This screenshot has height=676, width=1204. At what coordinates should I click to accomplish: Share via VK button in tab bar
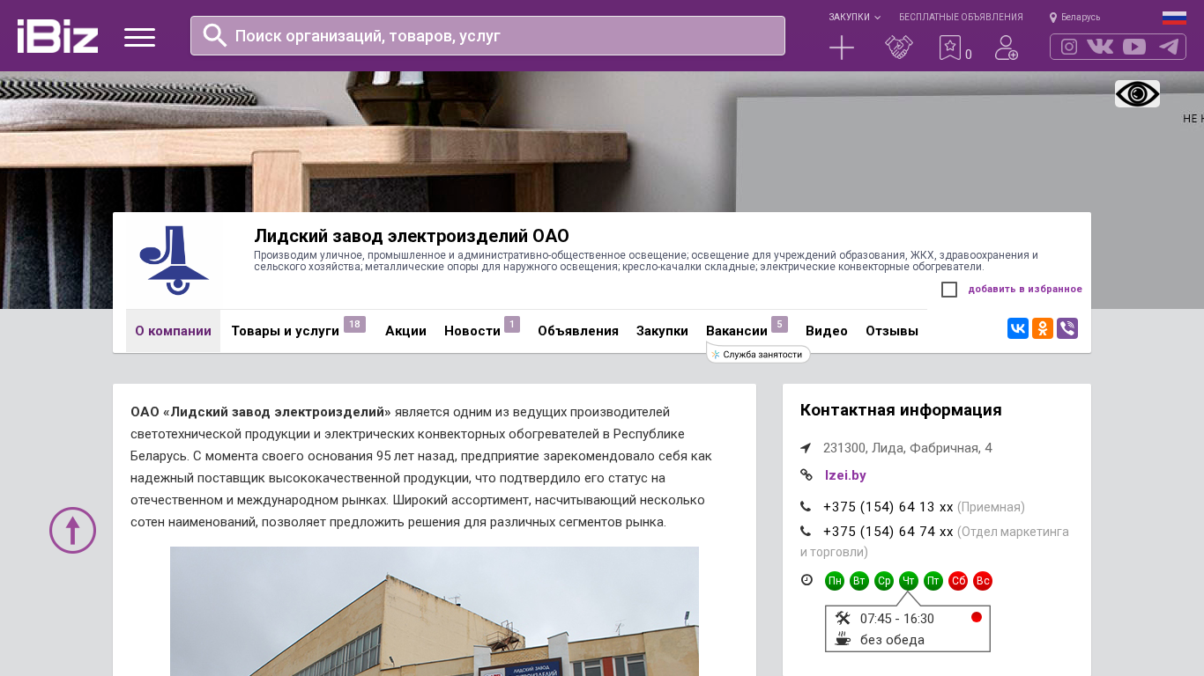1018,328
